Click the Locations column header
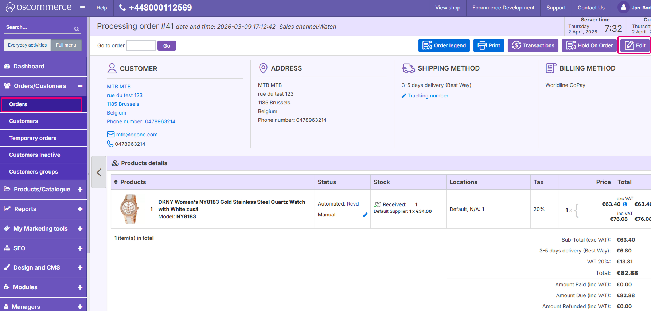This screenshot has width=651, height=311. click(463, 182)
